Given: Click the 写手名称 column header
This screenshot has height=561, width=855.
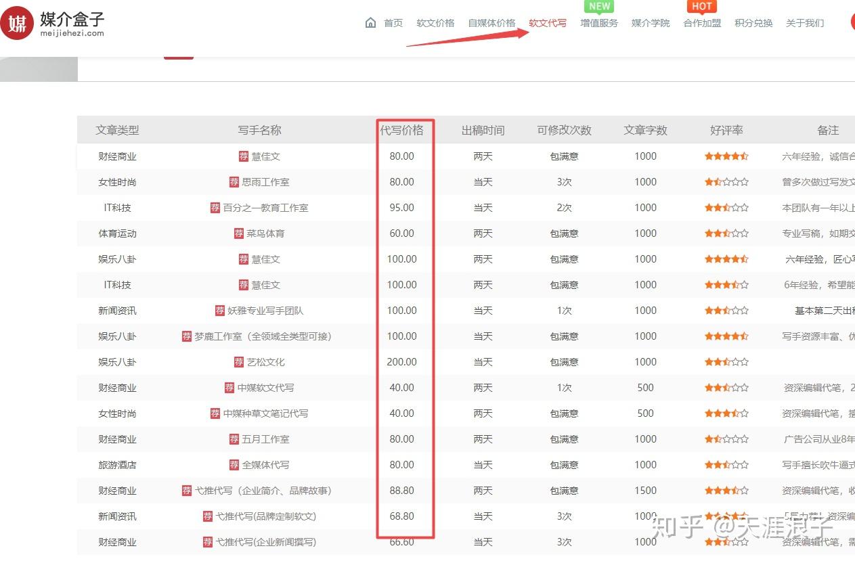Looking at the screenshot, I should (x=260, y=130).
